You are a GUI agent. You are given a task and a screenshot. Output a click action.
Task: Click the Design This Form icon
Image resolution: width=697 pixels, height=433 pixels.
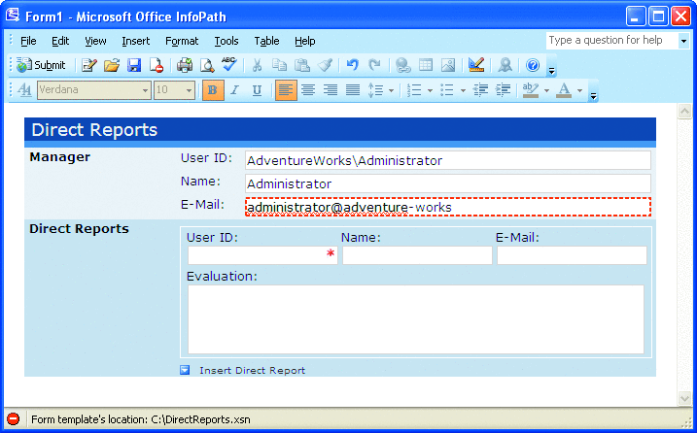[476, 65]
